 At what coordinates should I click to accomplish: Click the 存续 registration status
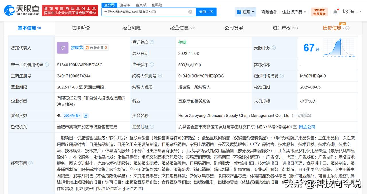[182, 42]
